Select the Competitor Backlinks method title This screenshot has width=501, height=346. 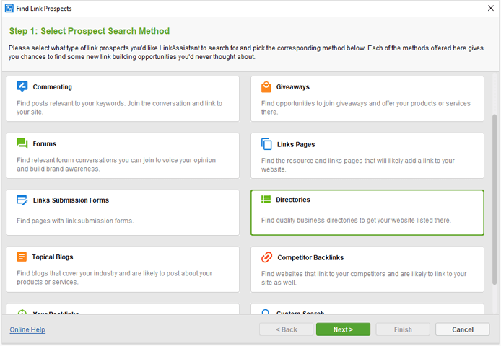point(310,257)
